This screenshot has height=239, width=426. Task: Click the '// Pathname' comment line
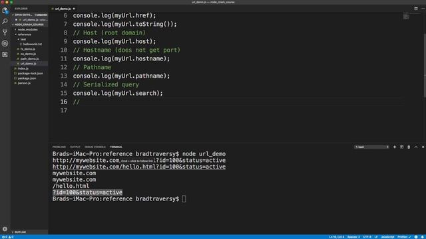click(x=92, y=67)
